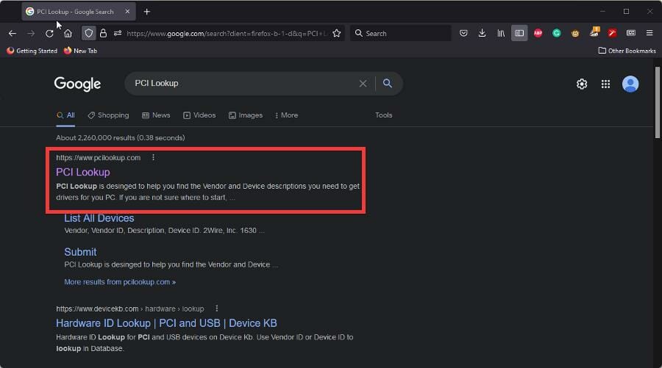Reload the current page
This screenshot has width=662, height=368.
[x=49, y=33]
